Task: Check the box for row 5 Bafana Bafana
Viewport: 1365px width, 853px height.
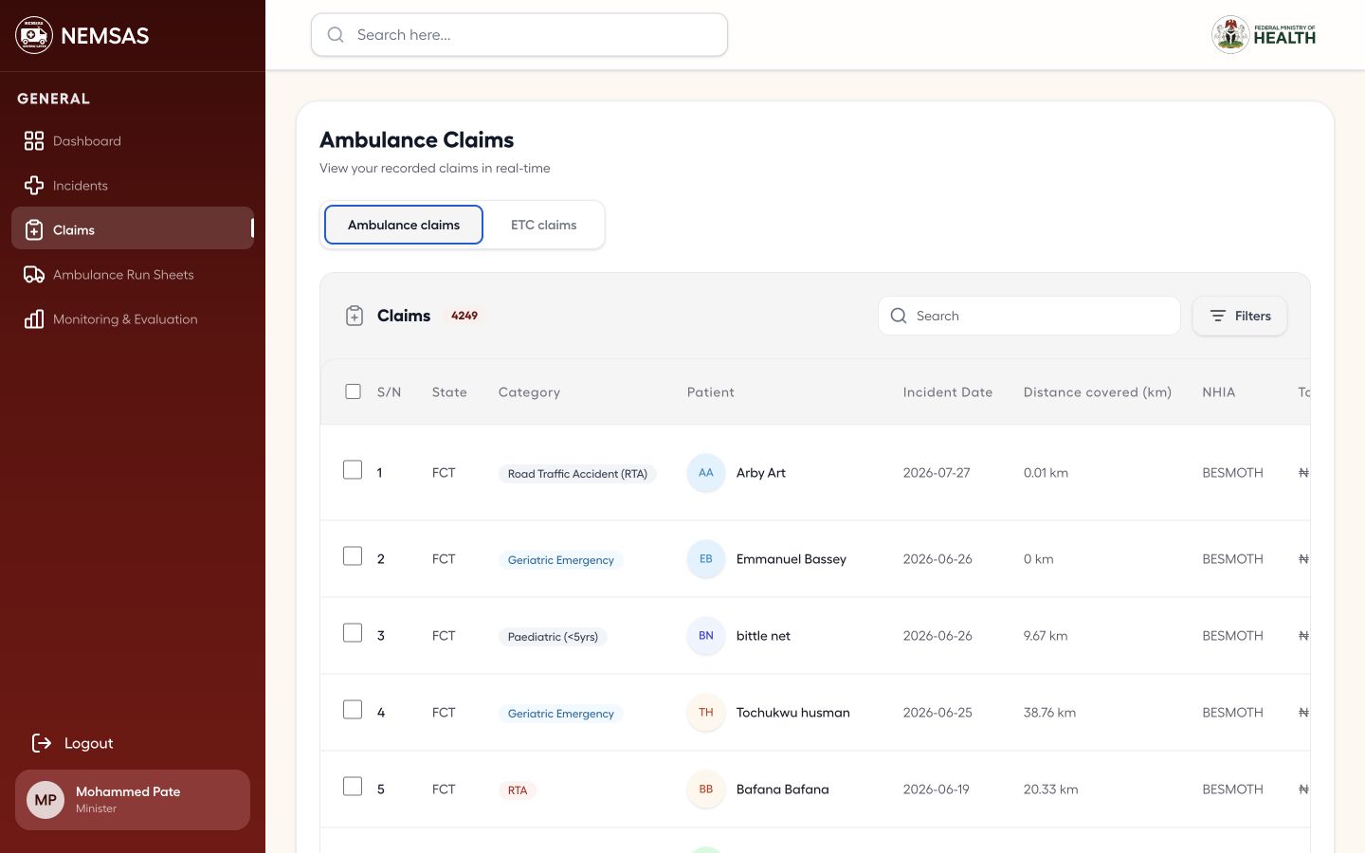Action: tap(353, 787)
